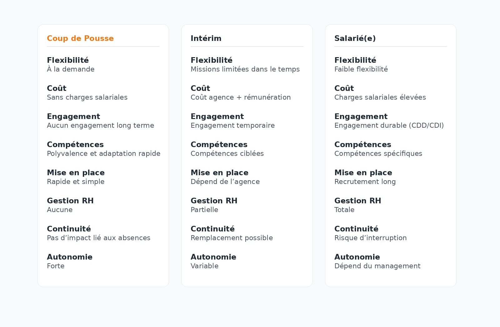Screen dimensions: 500x327
Task: Click the 'À la demande' text
Action: (71, 69)
